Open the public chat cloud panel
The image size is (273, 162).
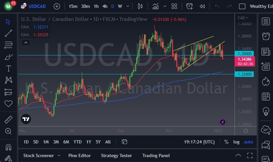pos(266,130)
